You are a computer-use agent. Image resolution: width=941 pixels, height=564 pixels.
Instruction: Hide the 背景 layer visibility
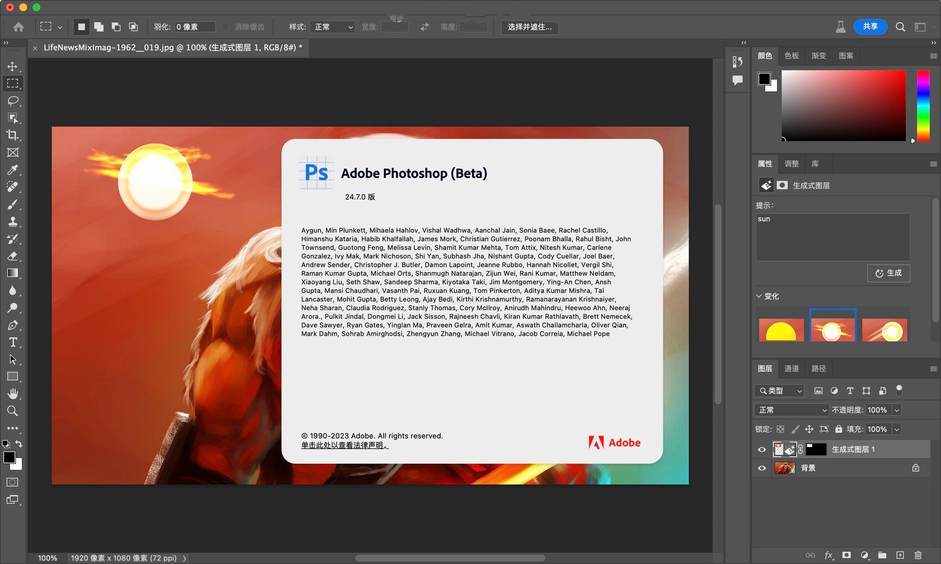click(x=762, y=468)
